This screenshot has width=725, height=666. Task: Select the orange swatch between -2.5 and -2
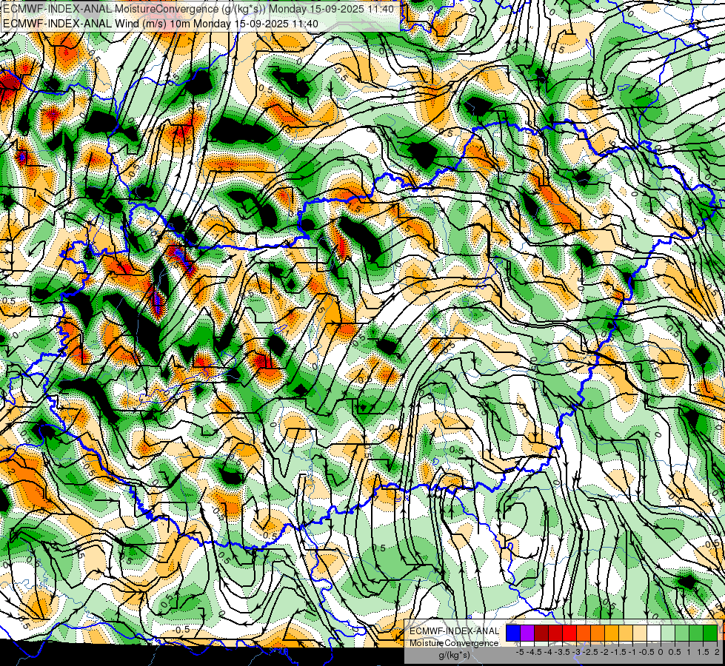598,633
